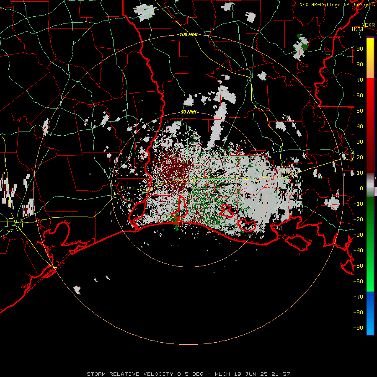Image resolution: width=377 pixels, height=377 pixels.
Task: Select the -30 scale value
Action: 358,235
